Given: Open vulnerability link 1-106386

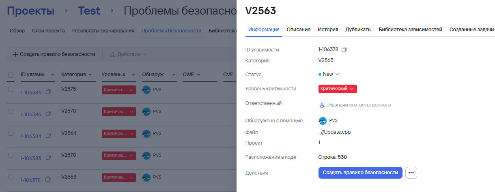Looking at the screenshot, I should pyautogui.click(x=31, y=93).
